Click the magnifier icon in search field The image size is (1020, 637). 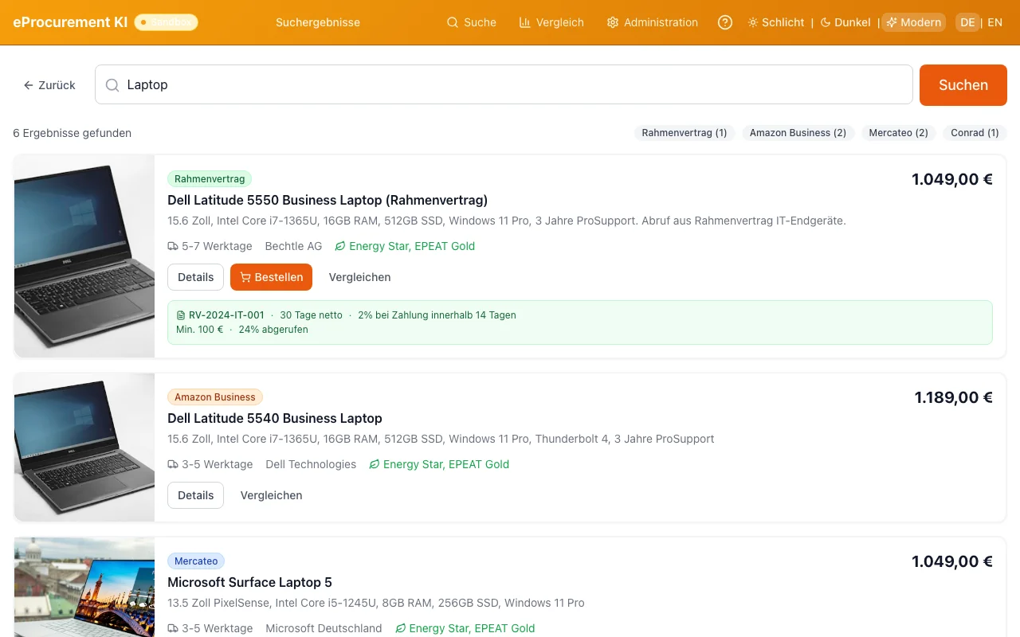click(113, 85)
